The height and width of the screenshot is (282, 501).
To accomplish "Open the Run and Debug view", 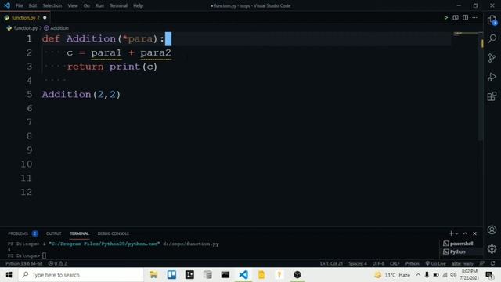I will point(492,77).
